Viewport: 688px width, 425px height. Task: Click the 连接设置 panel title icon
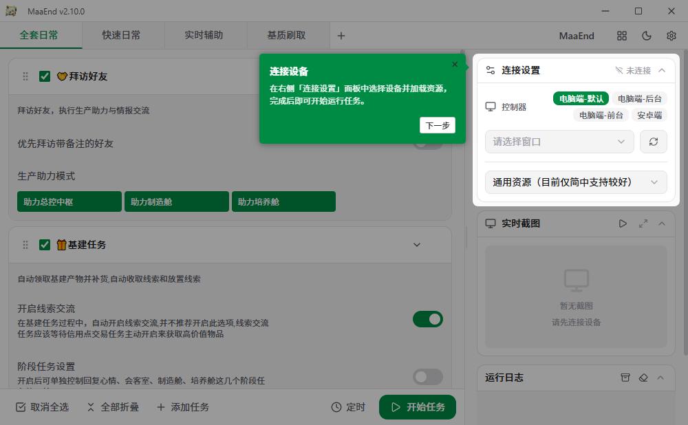[491, 70]
